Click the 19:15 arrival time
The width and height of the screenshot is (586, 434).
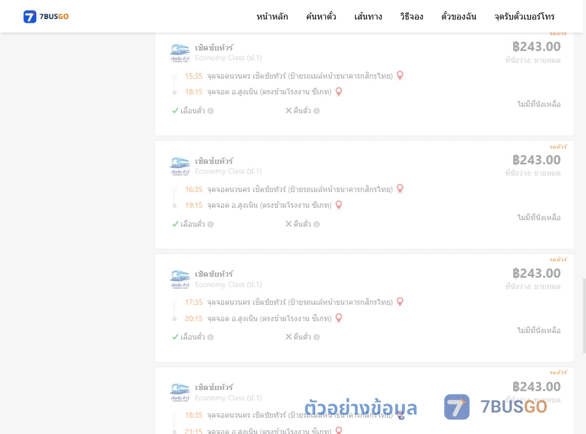(194, 205)
